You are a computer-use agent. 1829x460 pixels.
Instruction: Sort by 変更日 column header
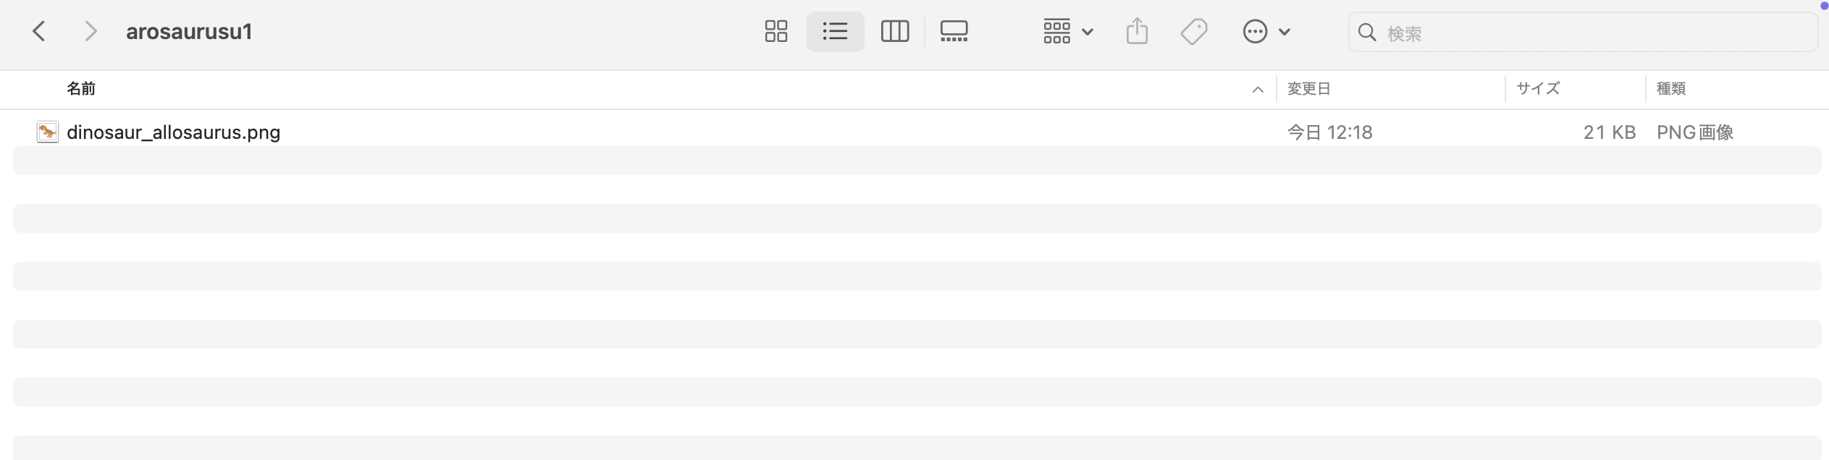(1308, 89)
